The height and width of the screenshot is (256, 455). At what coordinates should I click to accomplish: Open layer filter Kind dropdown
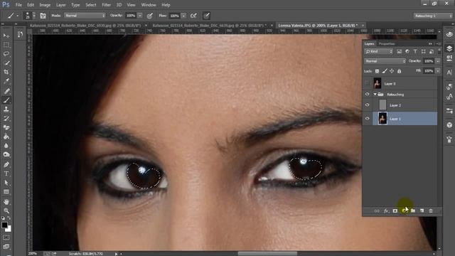click(x=379, y=51)
